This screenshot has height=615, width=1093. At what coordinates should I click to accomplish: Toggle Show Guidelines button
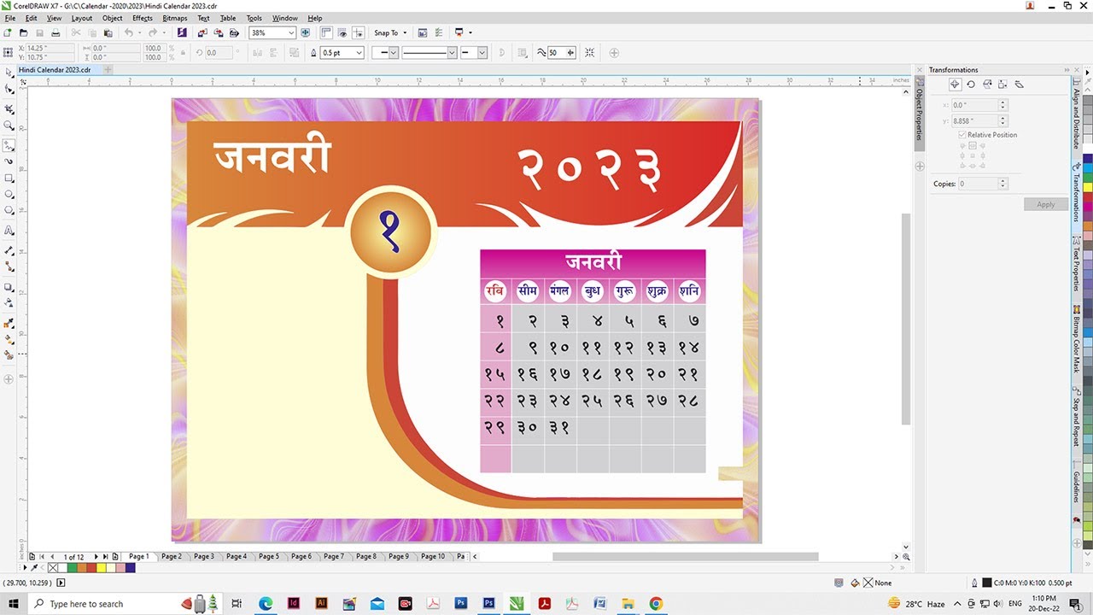358,32
